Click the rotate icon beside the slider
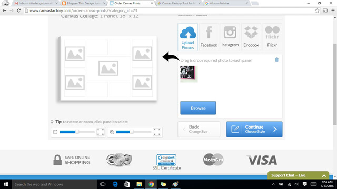The height and width of the screenshot is (189, 337). click(55, 132)
